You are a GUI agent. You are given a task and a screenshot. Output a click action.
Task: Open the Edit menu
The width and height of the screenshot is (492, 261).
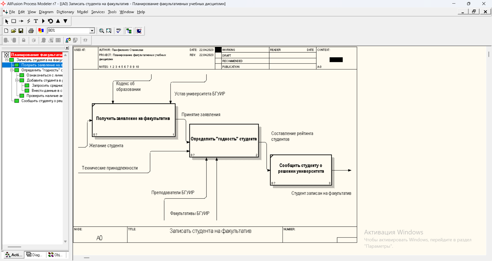click(21, 12)
